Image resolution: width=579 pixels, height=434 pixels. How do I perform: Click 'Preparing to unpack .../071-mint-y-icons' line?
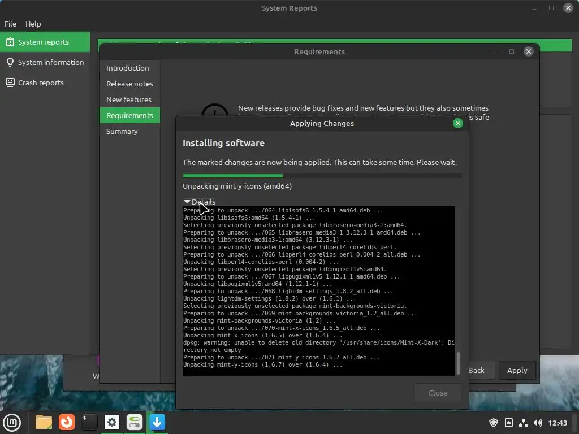282,357
